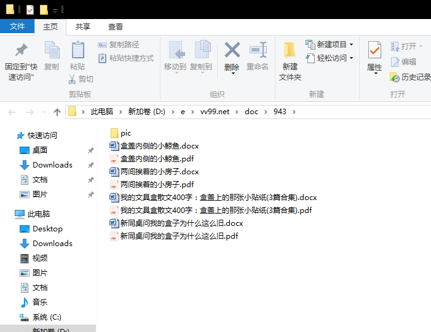431x332 pixels.
Task: Select 盒盖内侧的小鲸鱼.docx Word file
Action: point(154,146)
